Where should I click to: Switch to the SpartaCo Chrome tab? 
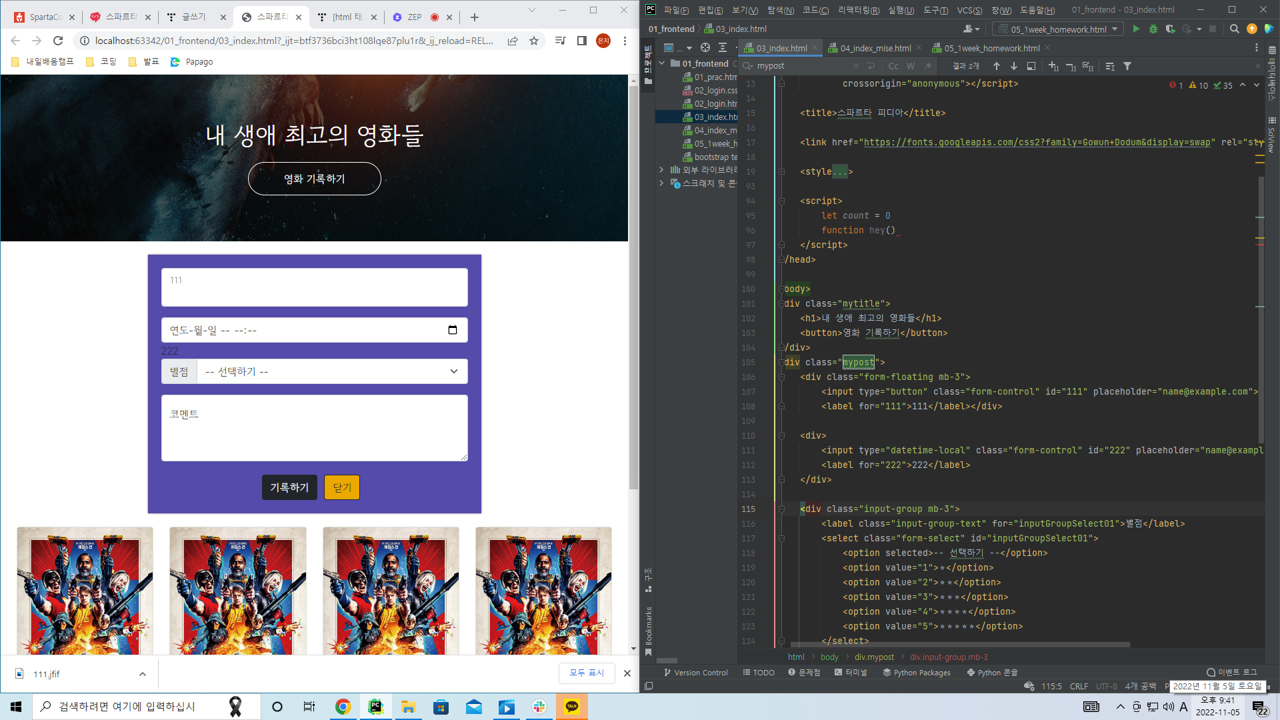coord(44,17)
